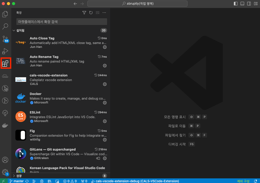Open manage gear for Auto Rename Tag

coord(105,66)
